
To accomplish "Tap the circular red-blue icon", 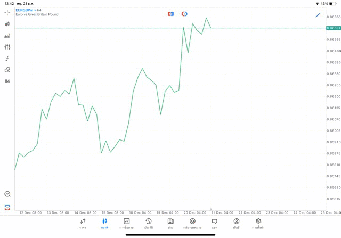I will (x=184, y=14).
